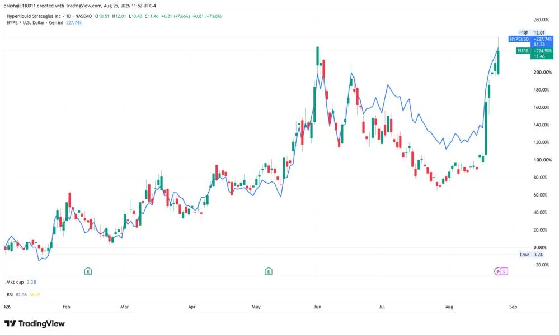
Task: Click the High 12.01 label
Action: [532, 32]
